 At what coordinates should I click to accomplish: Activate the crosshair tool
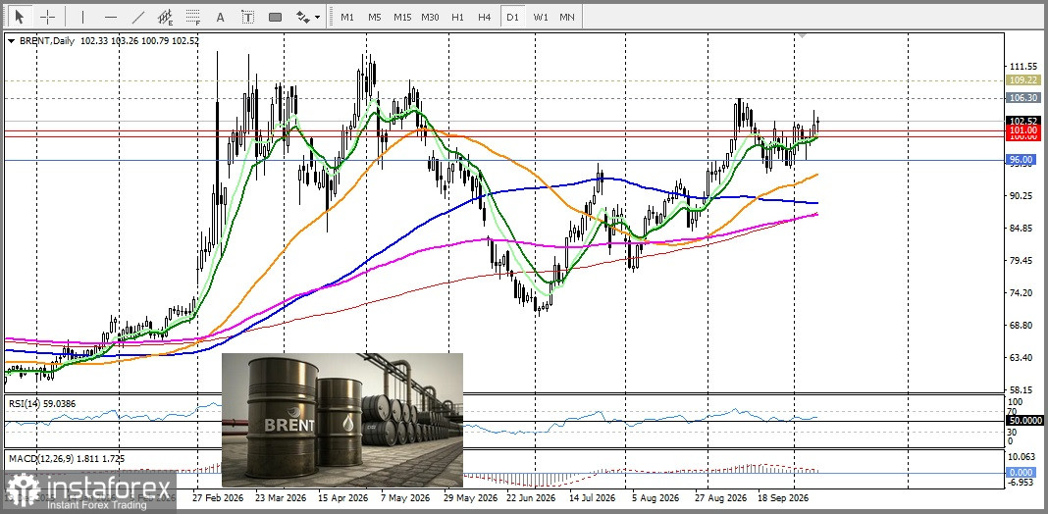pos(47,16)
